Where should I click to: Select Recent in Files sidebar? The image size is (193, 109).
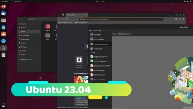(29, 24)
